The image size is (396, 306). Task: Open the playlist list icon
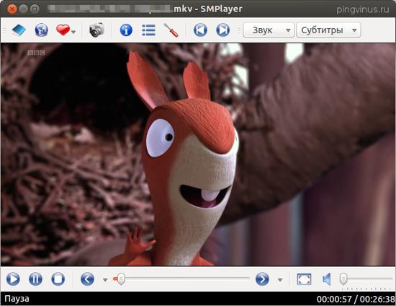[x=149, y=30]
